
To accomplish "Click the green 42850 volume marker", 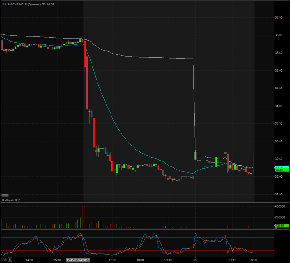I will pyautogui.click(x=282, y=226).
